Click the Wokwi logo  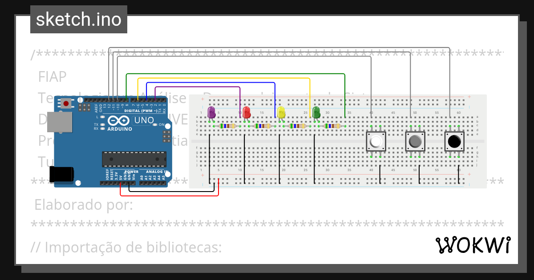(473, 245)
